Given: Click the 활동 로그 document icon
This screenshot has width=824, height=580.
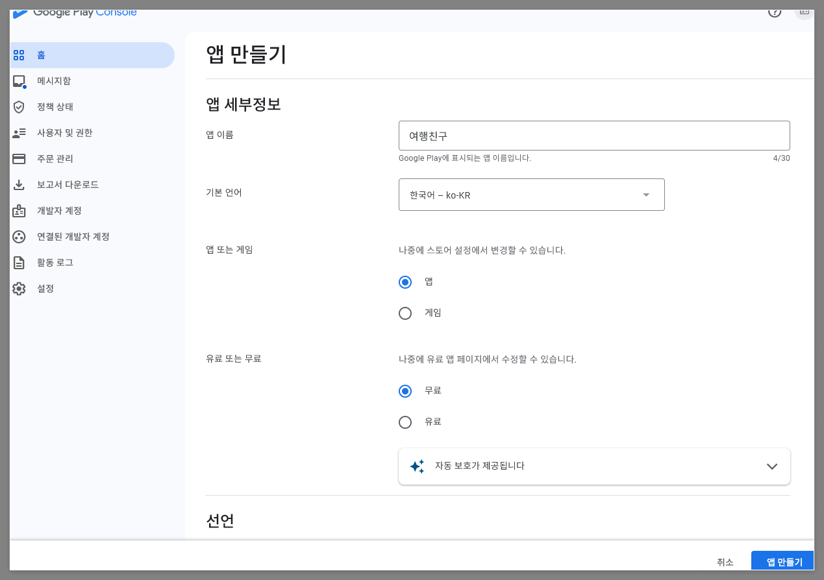Looking at the screenshot, I should click(x=19, y=263).
